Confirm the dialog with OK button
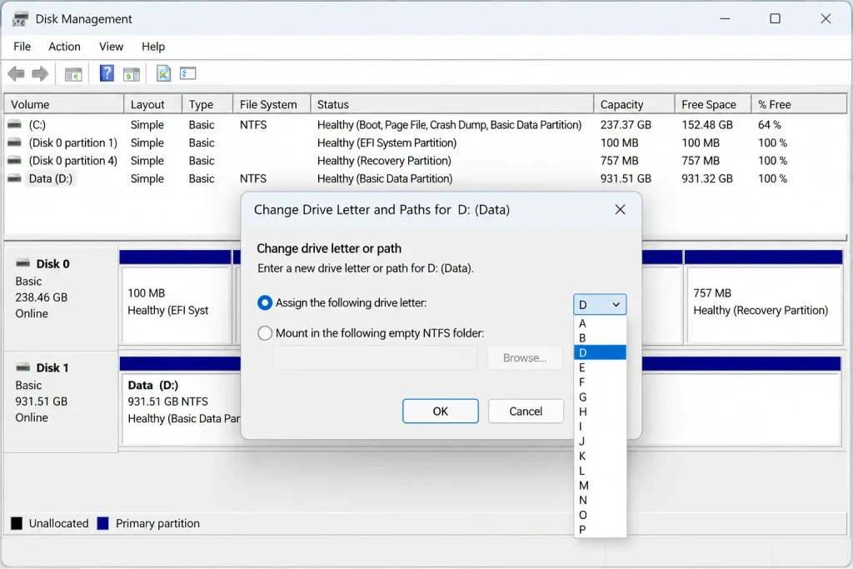The height and width of the screenshot is (569, 853). (x=441, y=412)
